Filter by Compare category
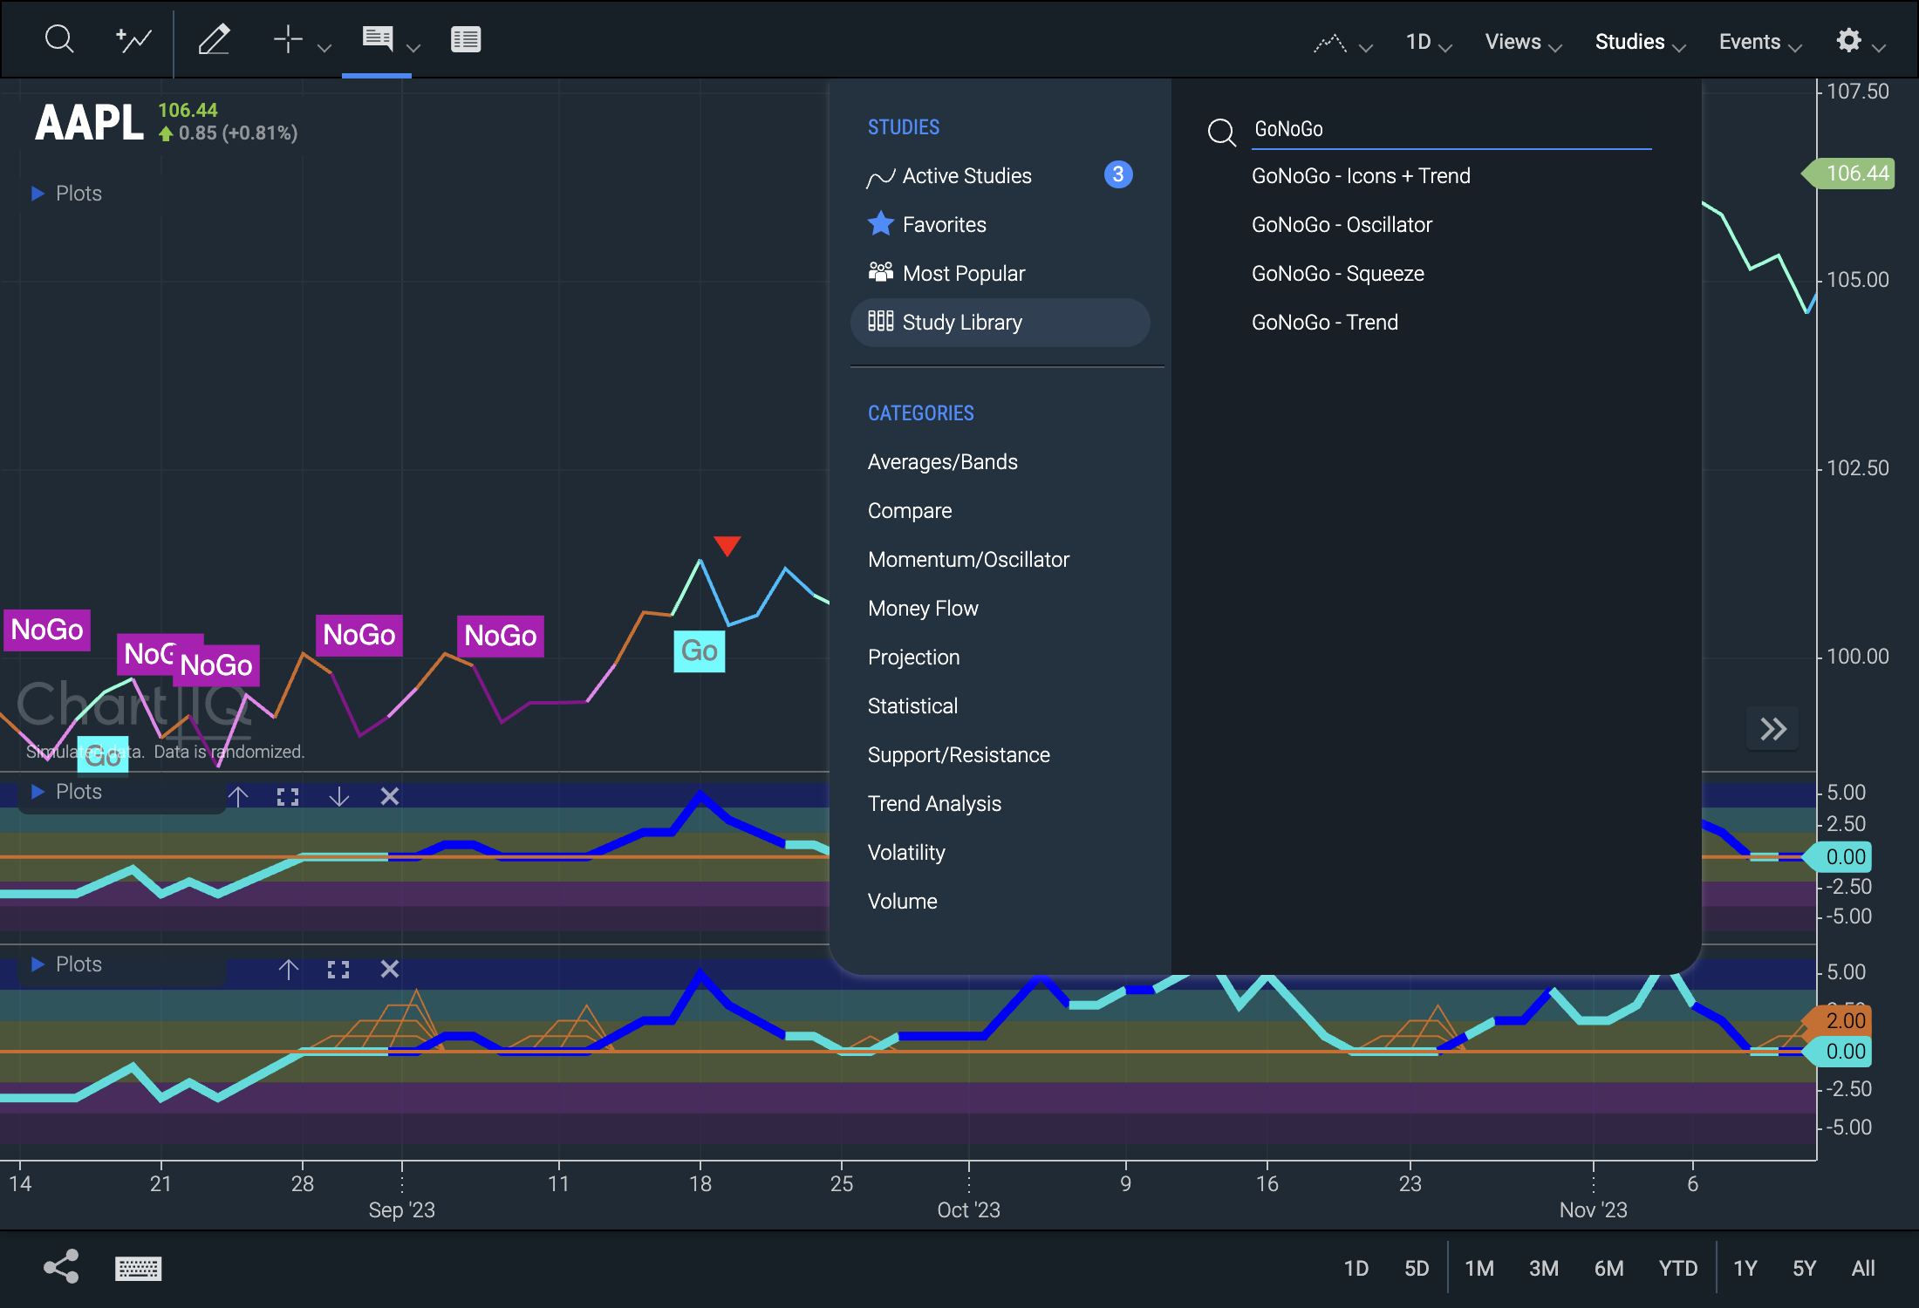The image size is (1919, 1308). coord(909,511)
